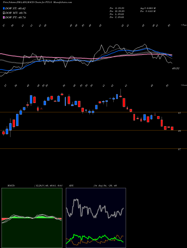
Task: Click inside the dark blue ADX chart panel
Action: click(x=96, y=218)
